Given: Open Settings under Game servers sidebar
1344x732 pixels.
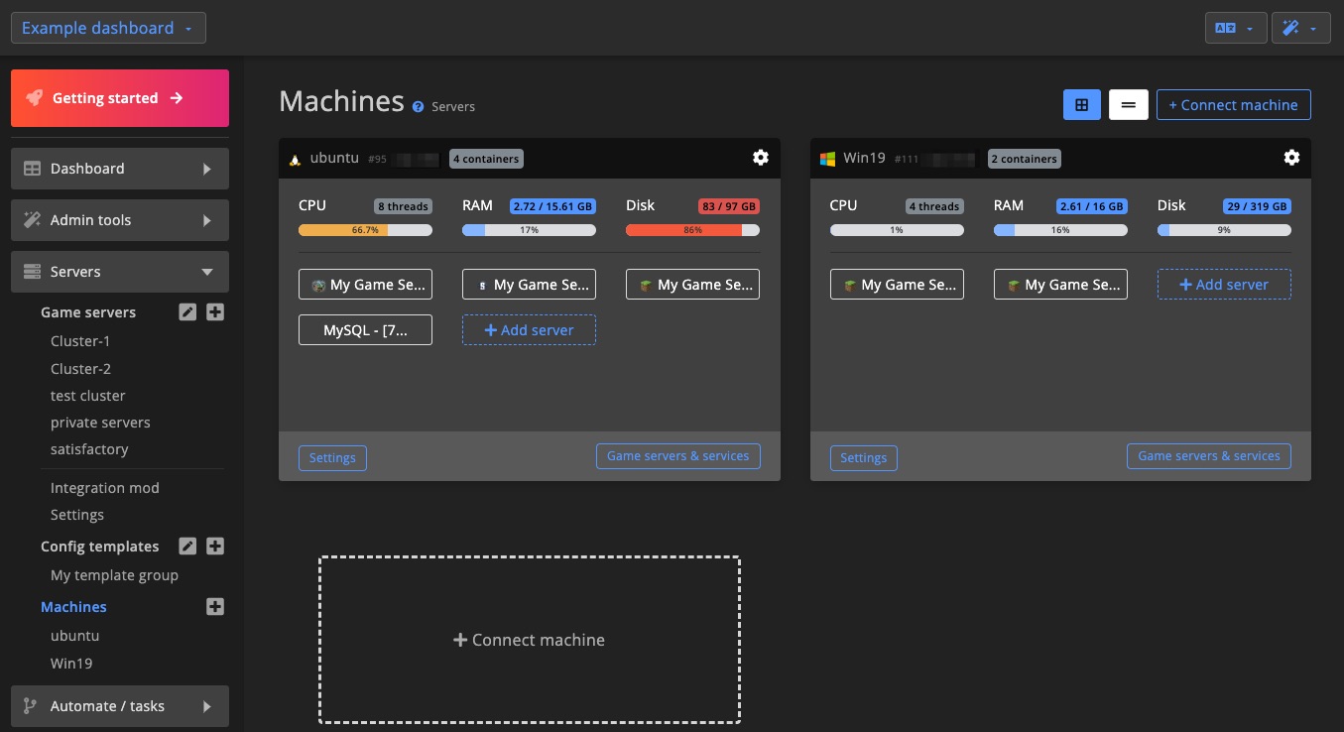Looking at the screenshot, I should pos(77,515).
